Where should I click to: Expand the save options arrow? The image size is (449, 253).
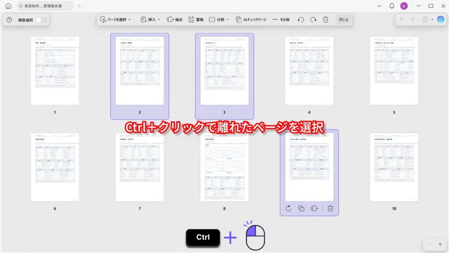point(432,19)
